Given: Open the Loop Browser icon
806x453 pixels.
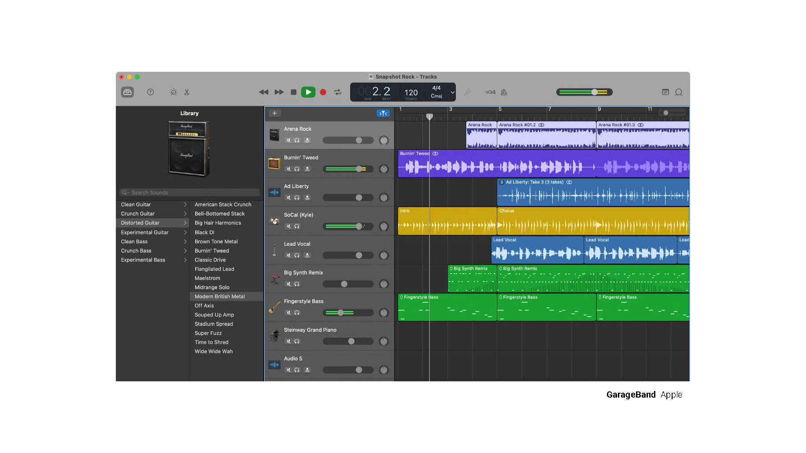Looking at the screenshot, I should click(x=679, y=92).
